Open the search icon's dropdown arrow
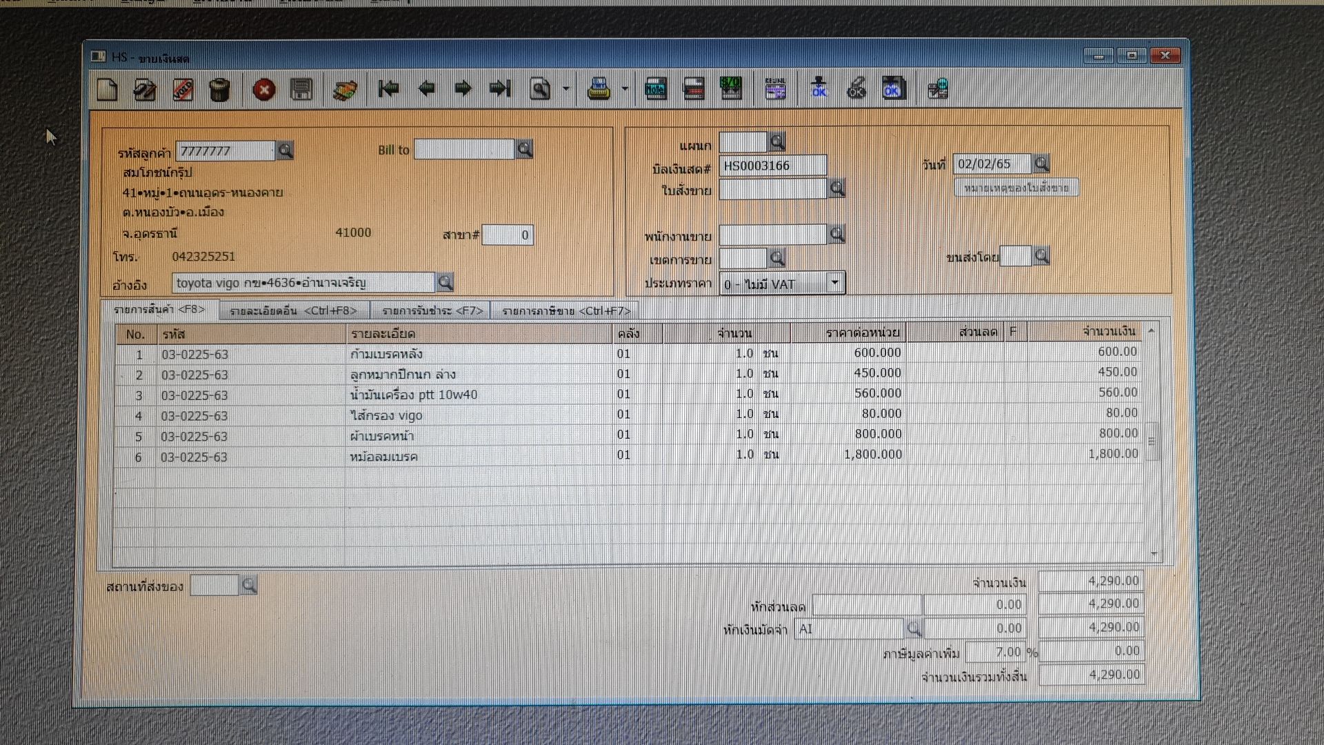 point(566,89)
